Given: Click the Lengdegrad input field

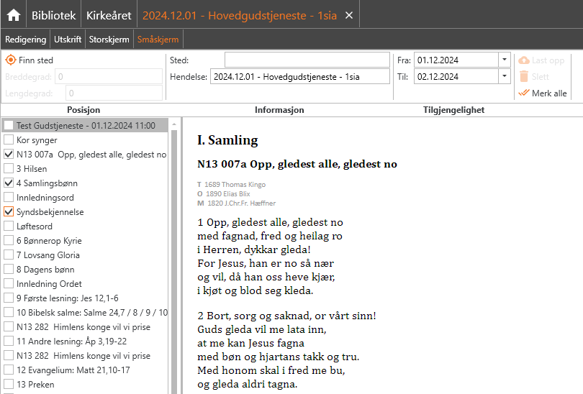Looking at the screenshot, I should [114, 93].
